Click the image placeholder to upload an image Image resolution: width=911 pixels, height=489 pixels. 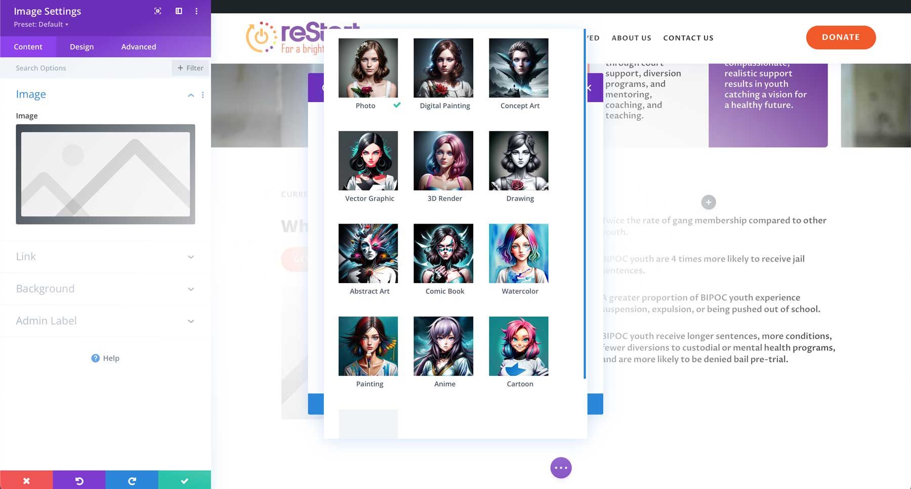[105, 174]
